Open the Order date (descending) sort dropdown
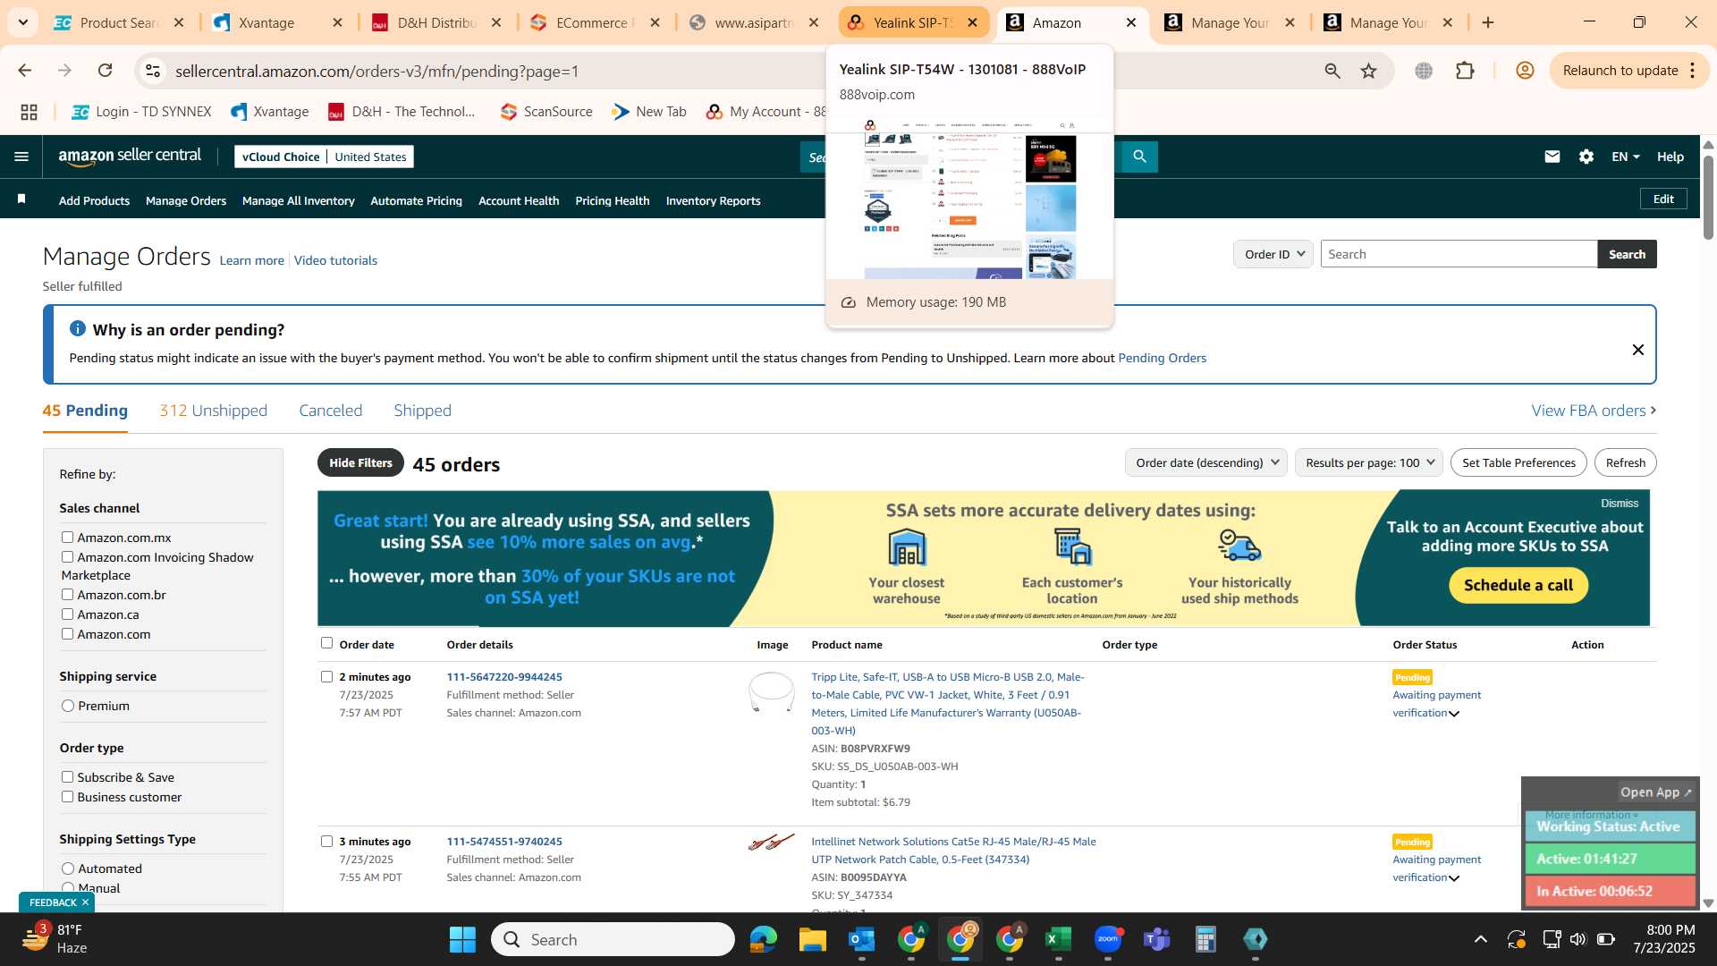The image size is (1717, 966). [x=1205, y=462]
